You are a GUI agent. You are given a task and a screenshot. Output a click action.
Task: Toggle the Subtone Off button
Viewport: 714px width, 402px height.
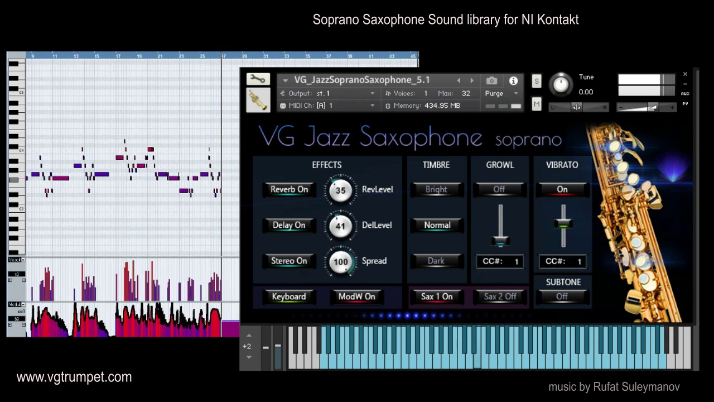click(x=562, y=297)
